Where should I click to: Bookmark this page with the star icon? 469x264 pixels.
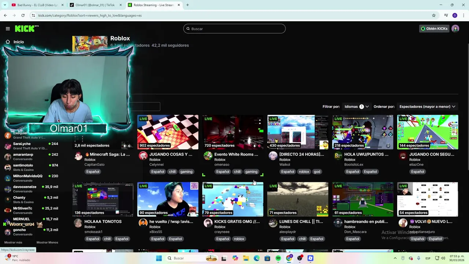click(x=434, y=15)
